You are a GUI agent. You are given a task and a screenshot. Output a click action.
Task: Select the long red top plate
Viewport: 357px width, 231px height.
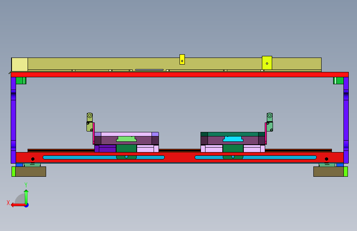pyautogui.click(x=180, y=74)
